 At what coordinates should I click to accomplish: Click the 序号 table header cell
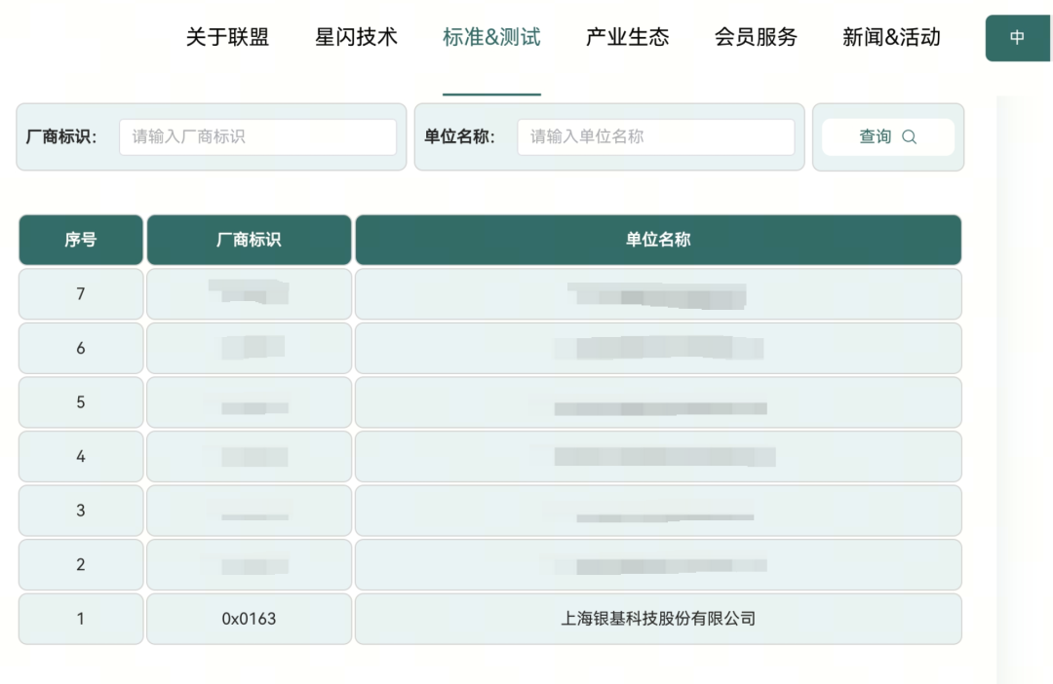pyautogui.click(x=80, y=239)
